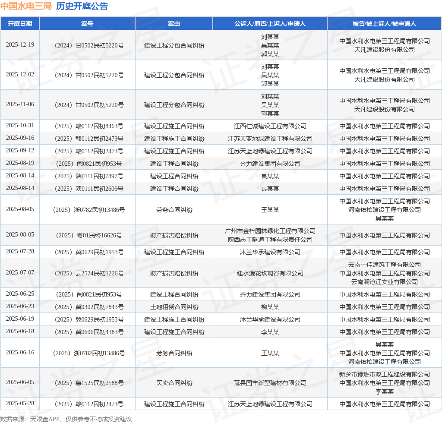Click 中国水利水电第三工程局有限公司 in the 2025-10-31 row

385,126
